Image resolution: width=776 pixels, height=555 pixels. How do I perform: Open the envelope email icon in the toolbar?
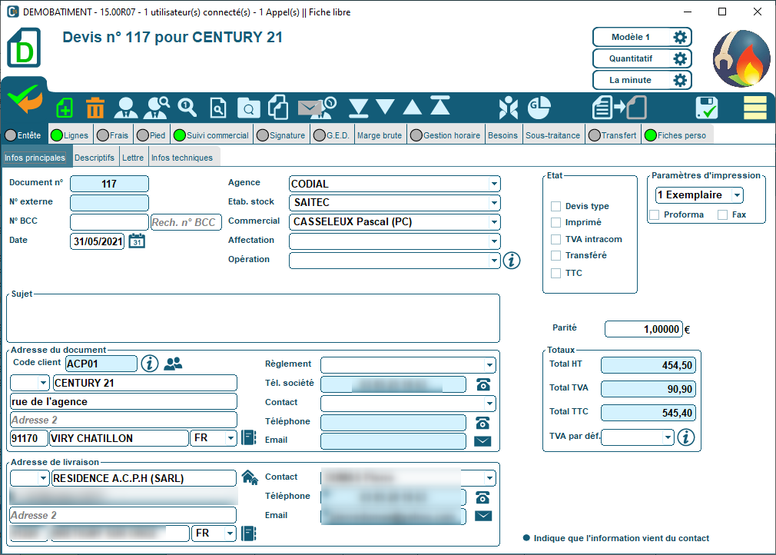point(308,108)
